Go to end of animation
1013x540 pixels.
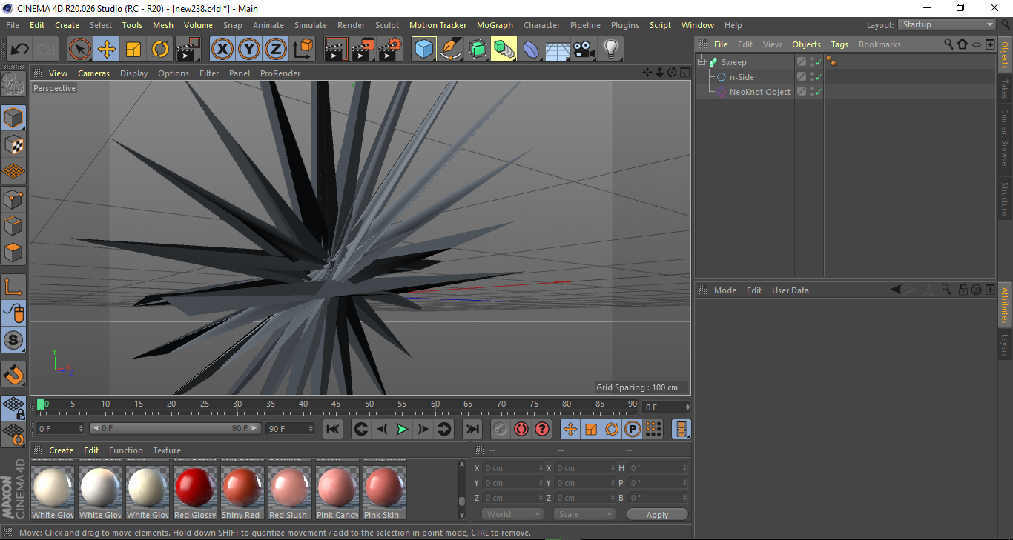472,429
